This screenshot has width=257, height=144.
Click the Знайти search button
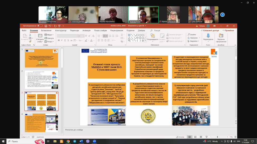tap(192, 35)
